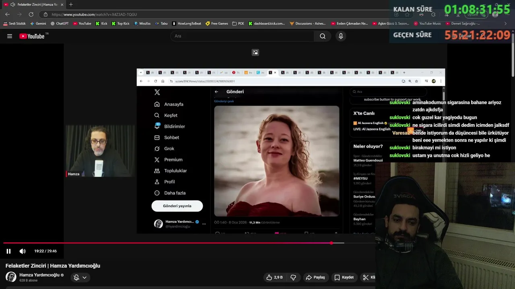Image resolution: width=515 pixels, height=289 pixels.
Task: Open the POE bookmarks folder
Action: [x=238, y=24]
